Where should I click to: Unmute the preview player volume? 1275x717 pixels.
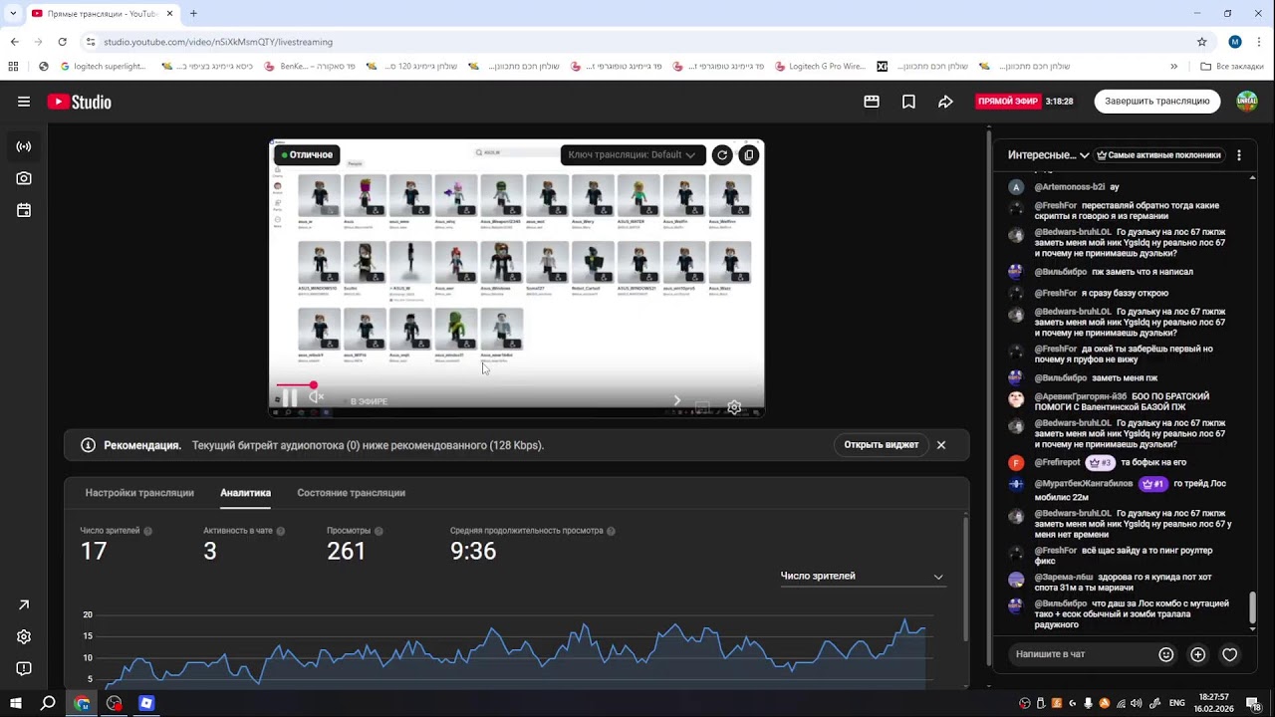tap(316, 397)
